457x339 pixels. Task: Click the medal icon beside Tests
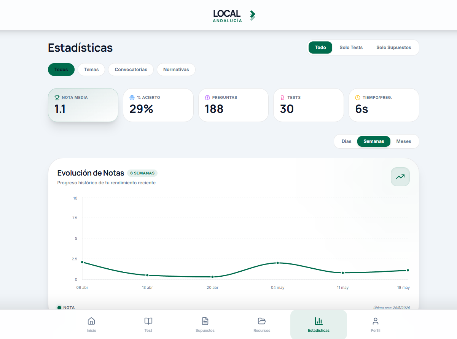coord(282,98)
